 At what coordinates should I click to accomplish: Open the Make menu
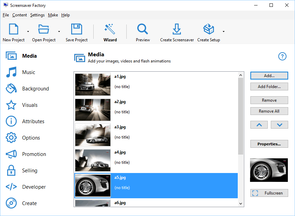[x=53, y=15]
